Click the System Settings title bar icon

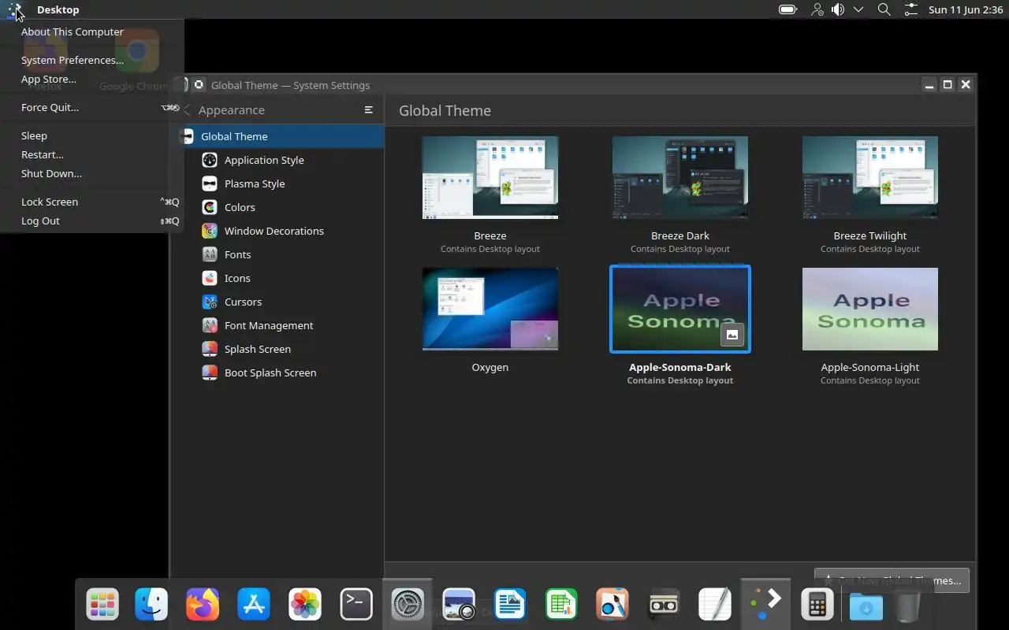tap(199, 85)
